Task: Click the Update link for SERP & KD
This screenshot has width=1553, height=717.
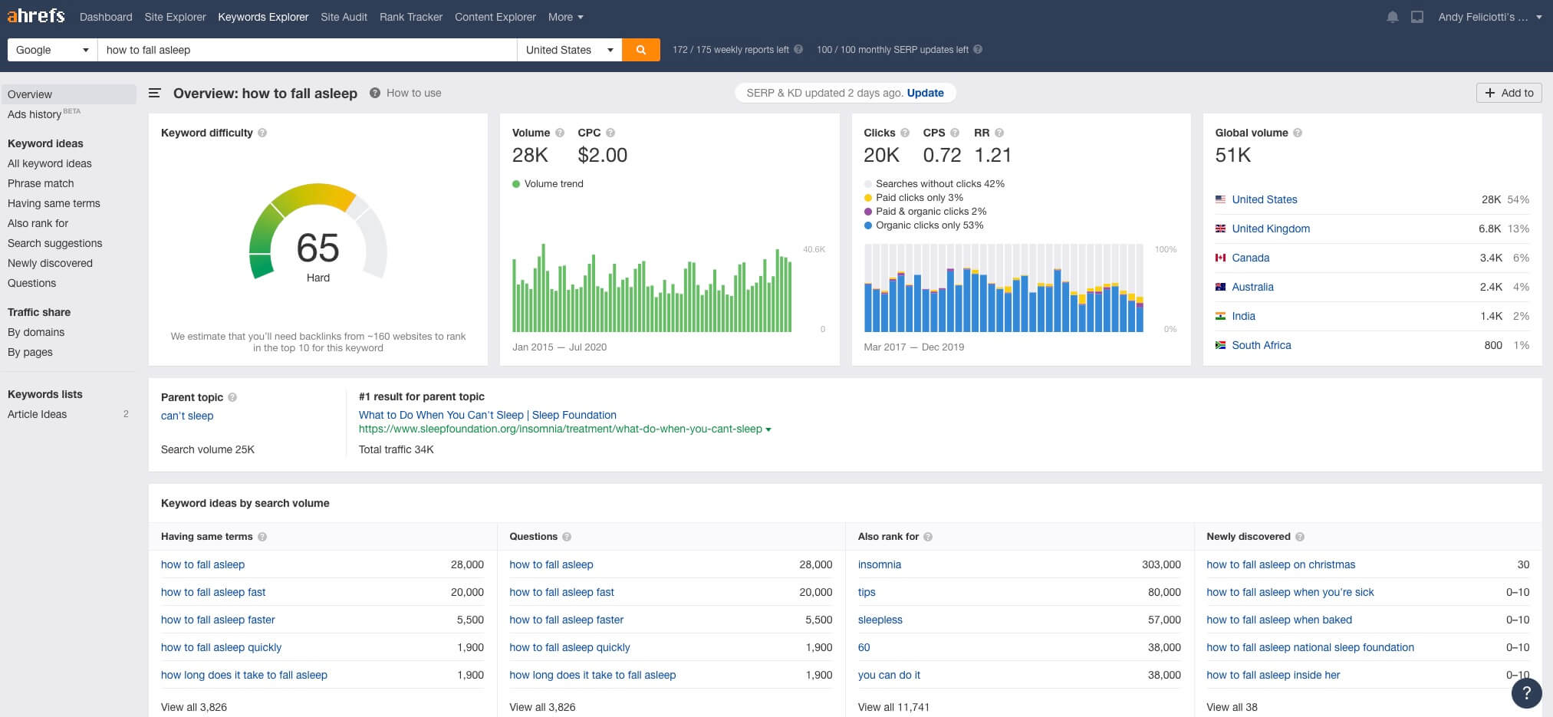Action: [x=926, y=92]
